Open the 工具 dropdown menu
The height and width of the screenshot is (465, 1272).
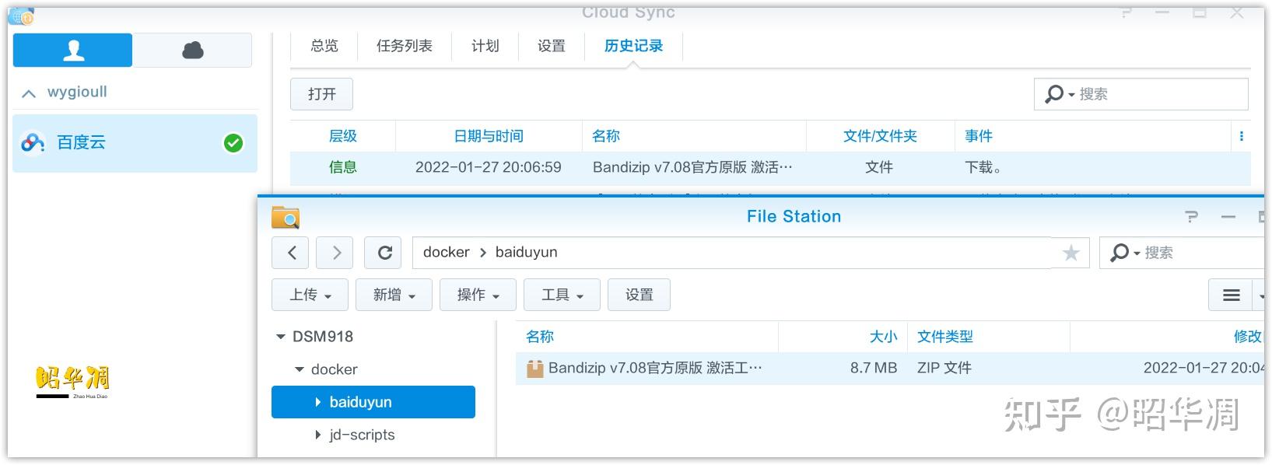[562, 295]
